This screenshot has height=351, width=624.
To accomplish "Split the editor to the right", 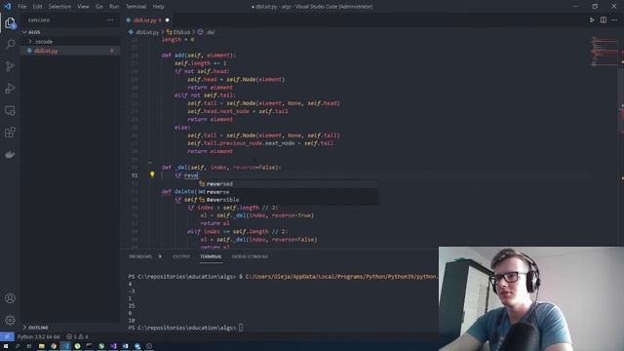I will tap(604, 19).
